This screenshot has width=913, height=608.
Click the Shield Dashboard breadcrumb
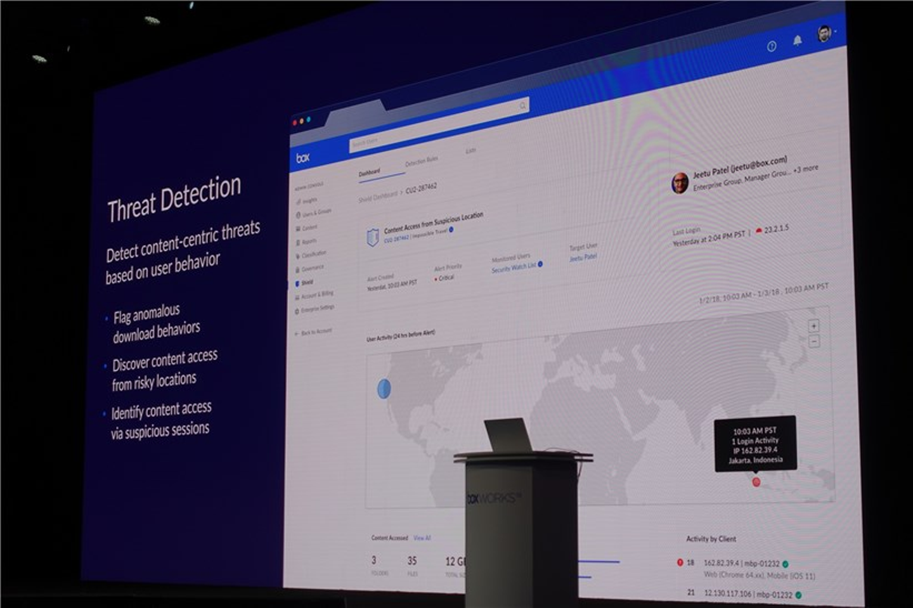(378, 197)
